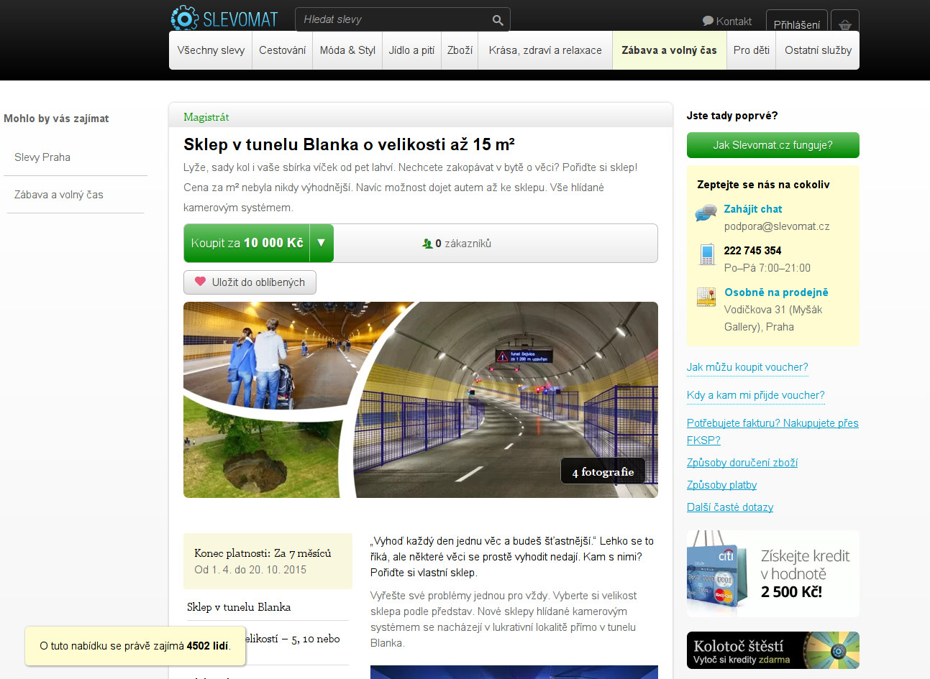The width and height of the screenshot is (930, 679).
Task: Open Kdy a kam mi přijde voucher
Action: coord(756,395)
